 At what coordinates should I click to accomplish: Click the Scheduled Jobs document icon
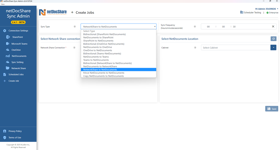pos(5,75)
